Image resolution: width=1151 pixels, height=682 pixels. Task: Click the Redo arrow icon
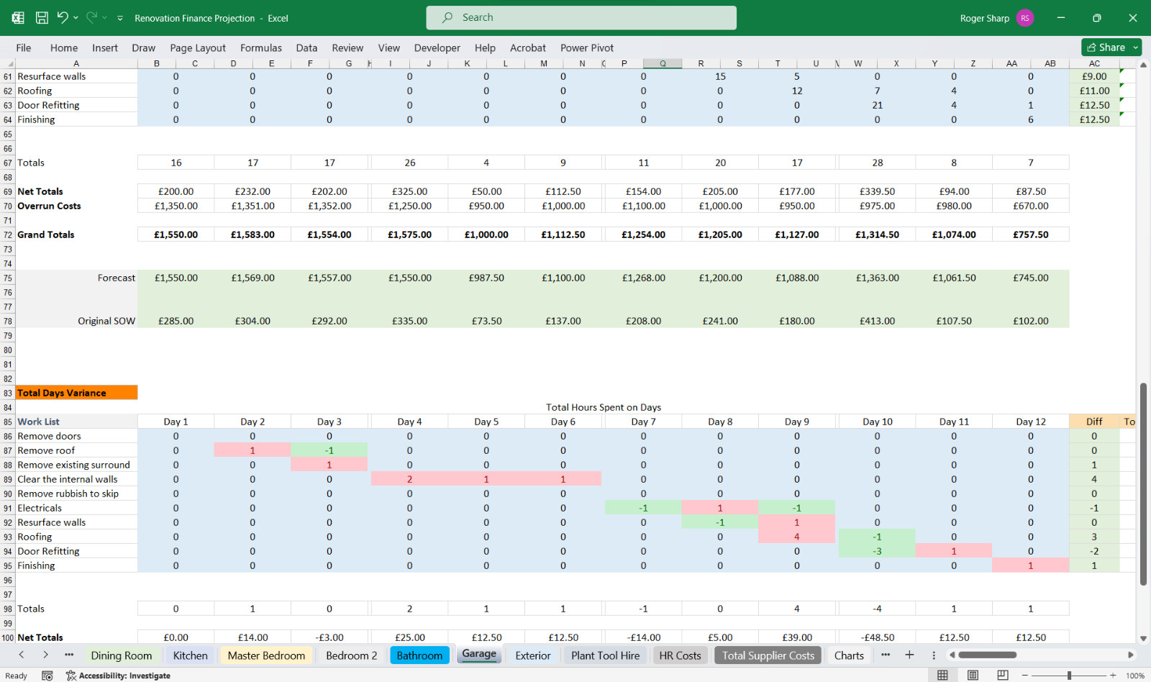coord(91,17)
